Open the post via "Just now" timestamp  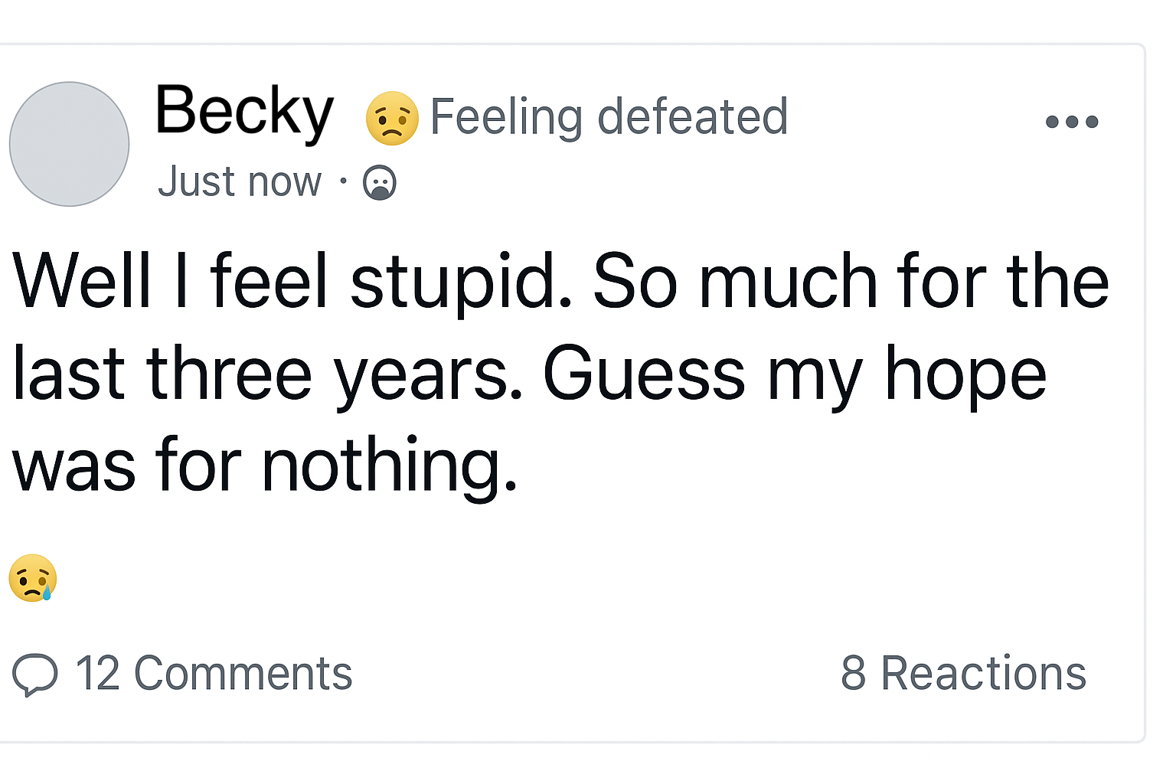tap(239, 182)
